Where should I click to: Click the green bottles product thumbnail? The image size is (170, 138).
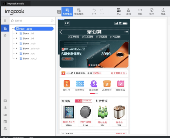[x=102, y=112]
